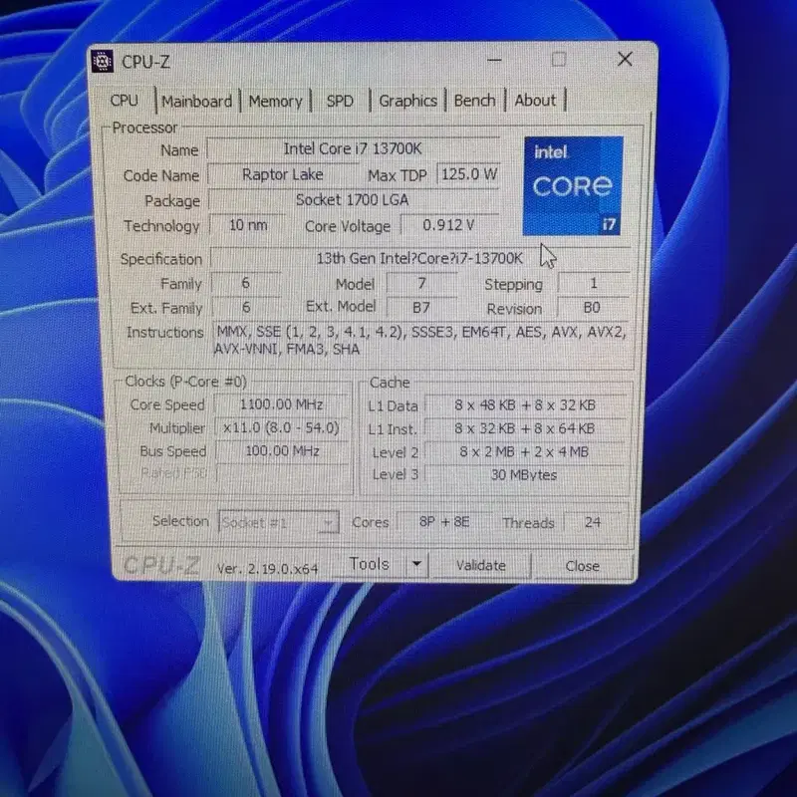Switch to the SPD tab

340,101
